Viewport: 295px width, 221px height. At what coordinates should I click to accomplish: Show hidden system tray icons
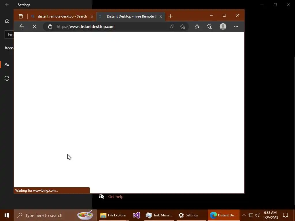pyautogui.click(x=244, y=215)
